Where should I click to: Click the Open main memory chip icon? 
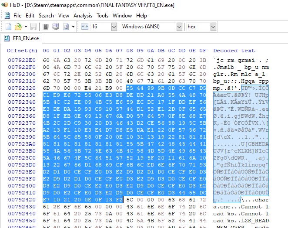click(x=46, y=27)
